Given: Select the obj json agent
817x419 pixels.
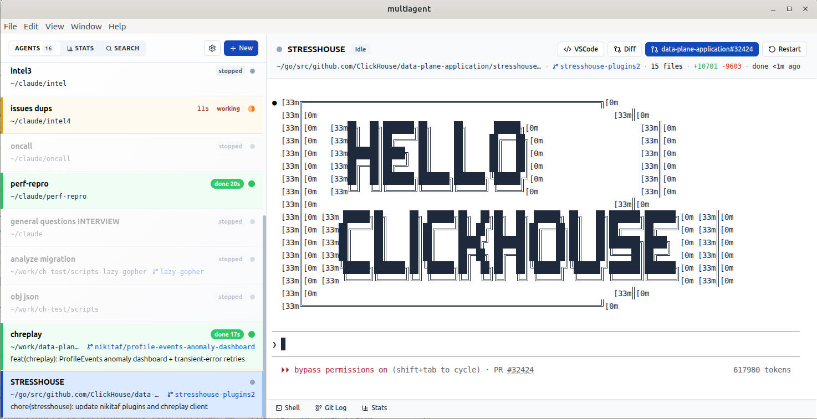Looking at the screenshot, I should 132,303.
